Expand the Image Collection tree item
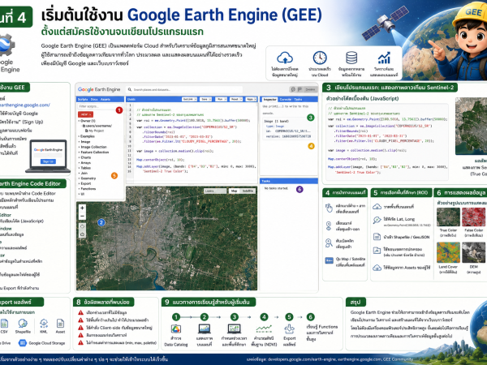The image size is (487, 365). pyautogui.click(x=93, y=147)
